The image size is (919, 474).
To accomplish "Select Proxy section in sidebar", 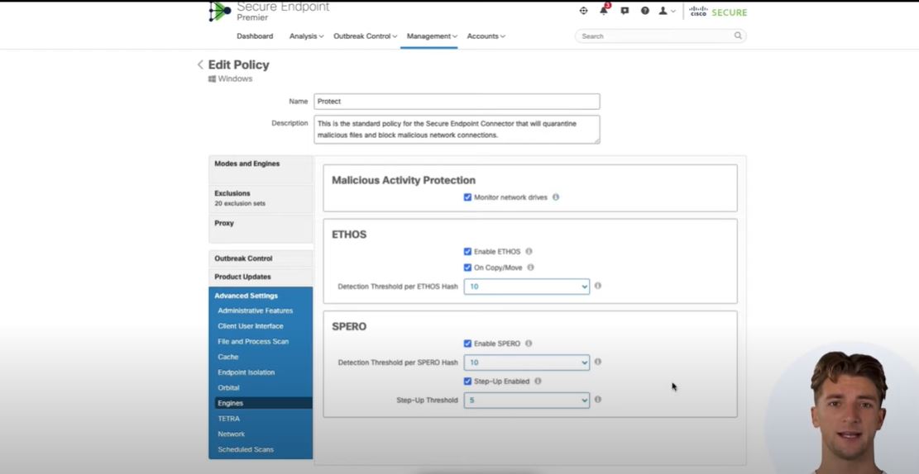I will coord(261,228).
